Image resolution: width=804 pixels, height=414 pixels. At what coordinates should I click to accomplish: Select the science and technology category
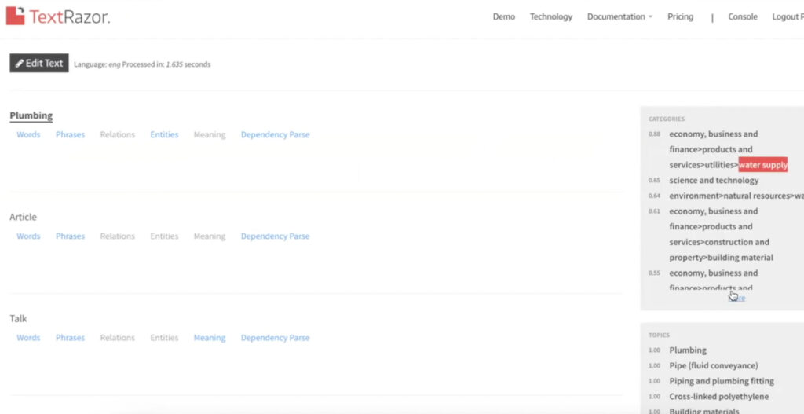click(714, 180)
